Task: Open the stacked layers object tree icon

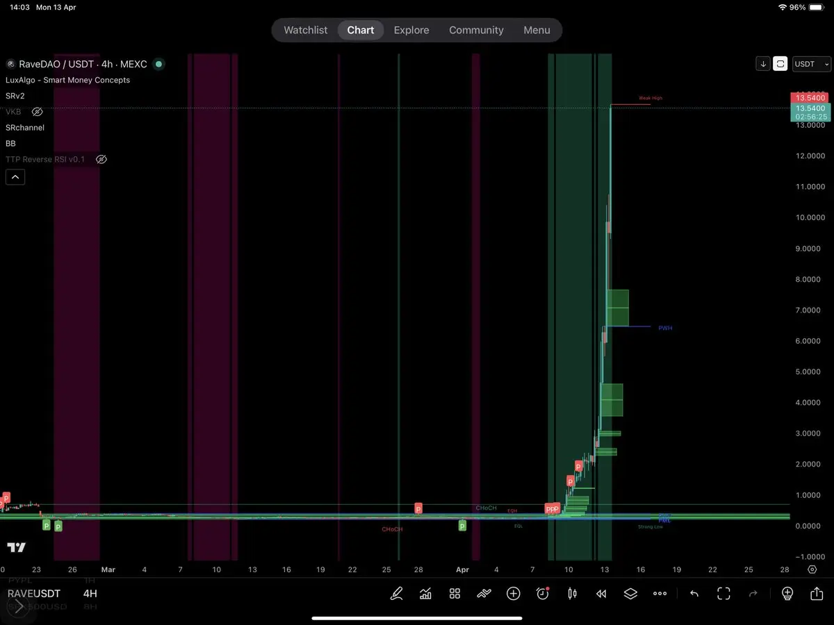Action: click(630, 594)
